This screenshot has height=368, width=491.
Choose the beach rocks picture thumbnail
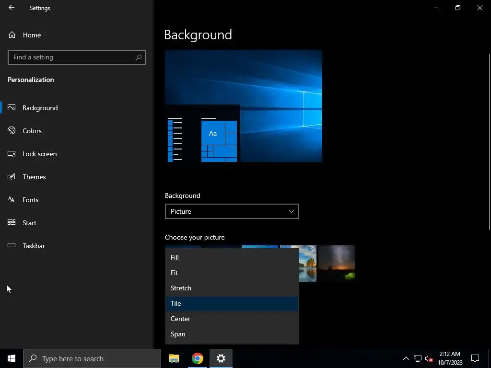pyautogui.click(x=307, y=264)
